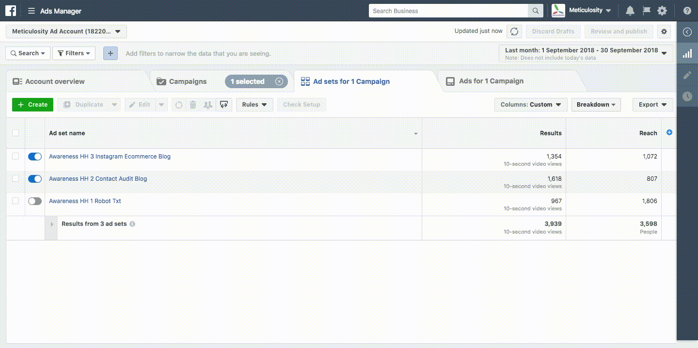Open the history clock icon in sidebar
Screen dimensions: 698x348
click(687, 96)
